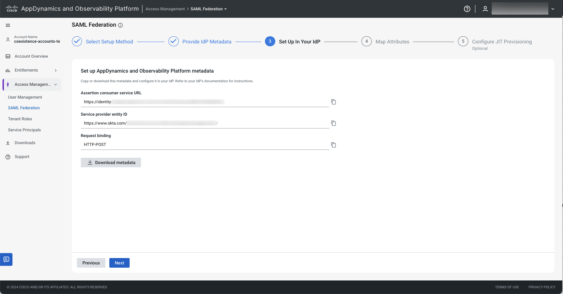Click the info icon beside SAML Federation title
Image resolution: width=563 pixels, height=294 pixels.
(x=120, y=25)
